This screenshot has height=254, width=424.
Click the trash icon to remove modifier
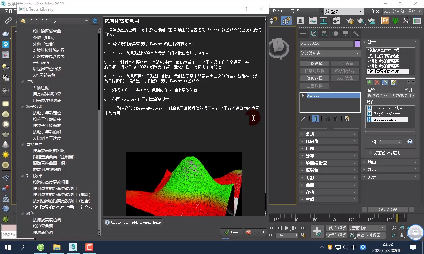click(335, 119)
